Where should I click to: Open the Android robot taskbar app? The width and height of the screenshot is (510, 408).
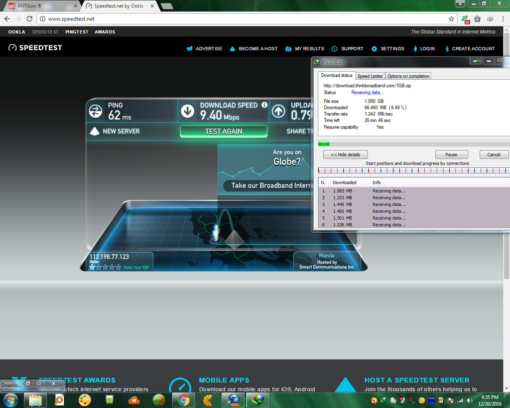point(109,400)
